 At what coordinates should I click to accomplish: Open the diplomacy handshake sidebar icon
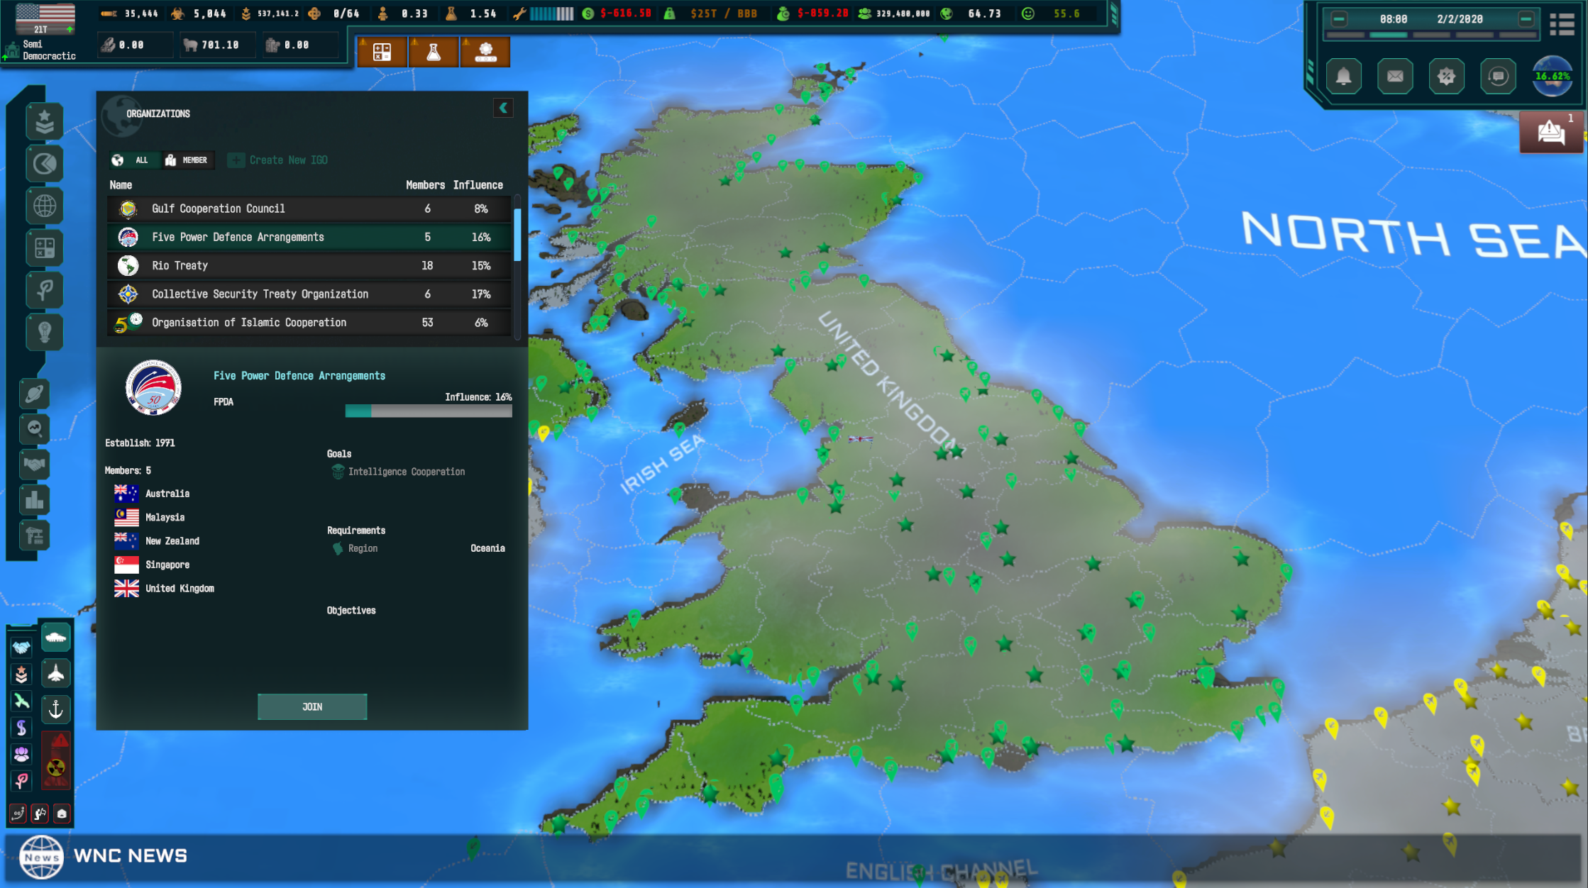(34, 465)
